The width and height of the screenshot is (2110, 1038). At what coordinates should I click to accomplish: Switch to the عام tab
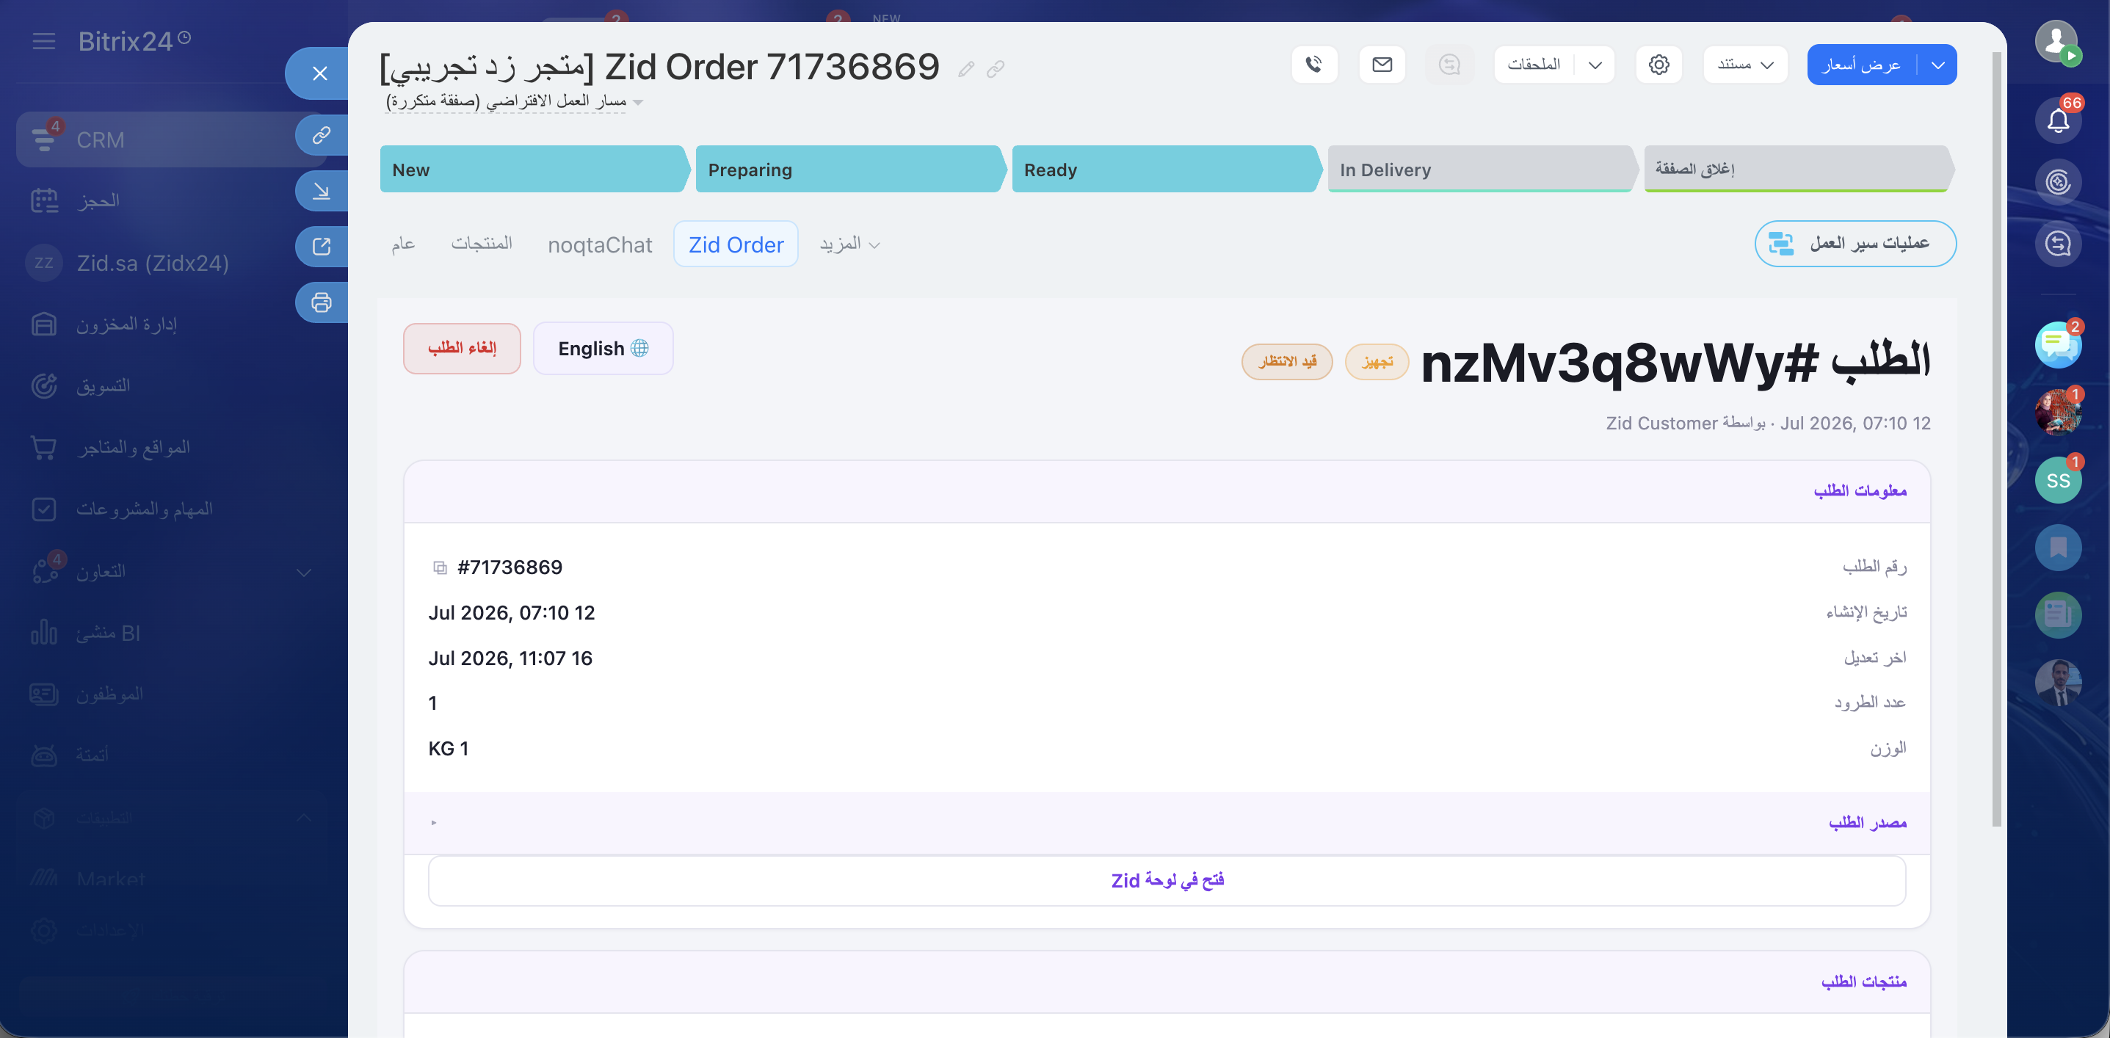coord(403,244)
